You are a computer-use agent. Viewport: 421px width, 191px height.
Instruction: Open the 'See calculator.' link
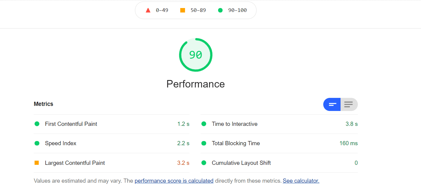(x=301, y=181)
